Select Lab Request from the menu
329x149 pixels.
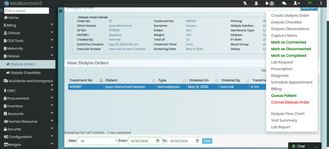coord(282,62)
